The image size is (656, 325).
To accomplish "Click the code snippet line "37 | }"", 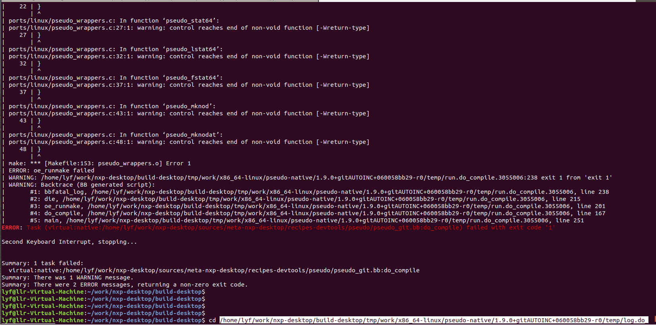I will click(x=30, y=92).
